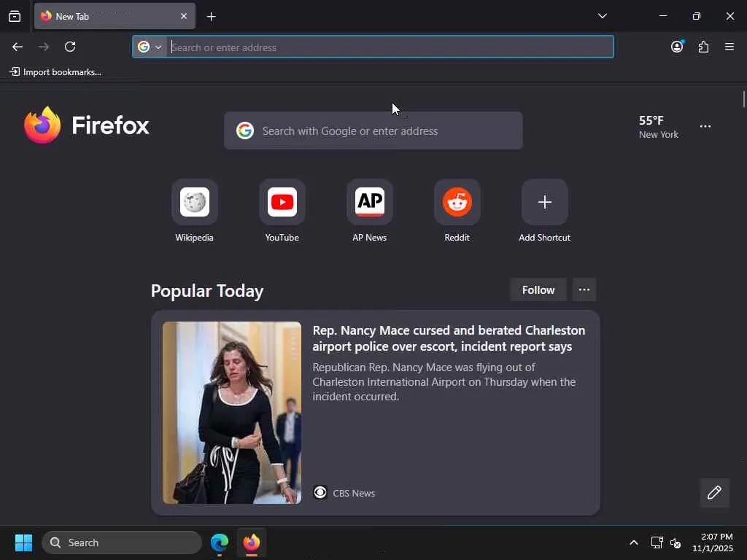Click the Firefox logo on the page
The image size is (747, 560).
point(87,125)
